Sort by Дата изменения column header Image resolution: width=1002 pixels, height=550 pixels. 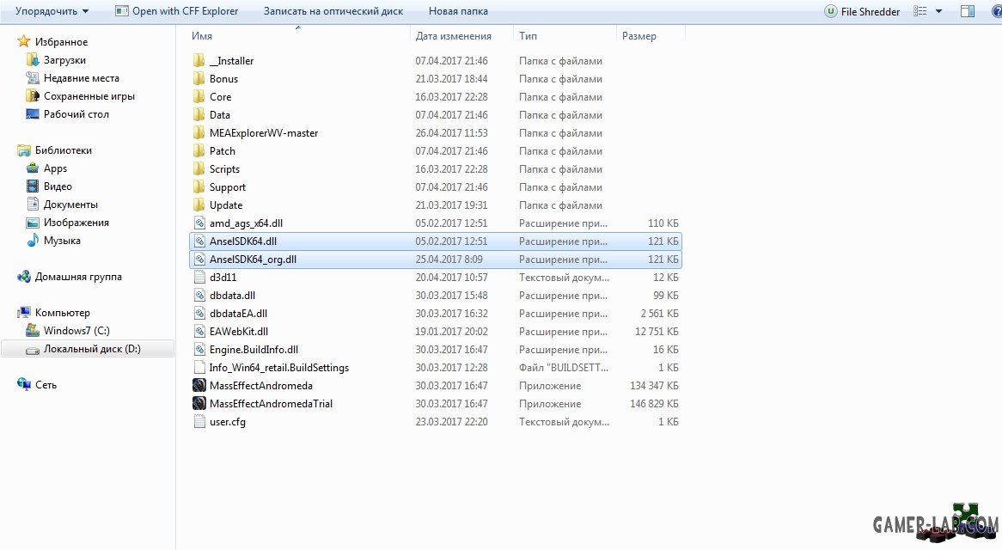point(453,36)
